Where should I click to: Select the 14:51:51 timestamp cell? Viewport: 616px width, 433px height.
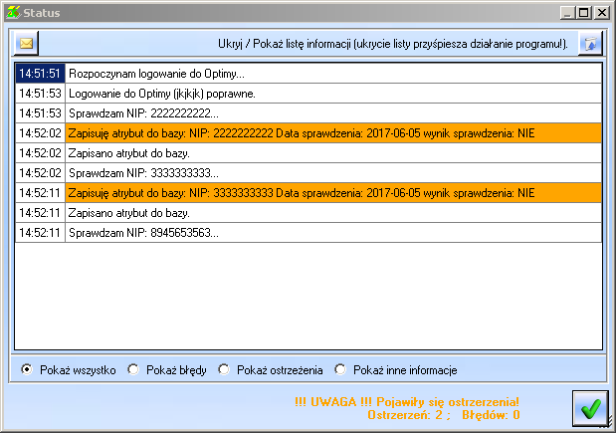[x=40, y=74]
